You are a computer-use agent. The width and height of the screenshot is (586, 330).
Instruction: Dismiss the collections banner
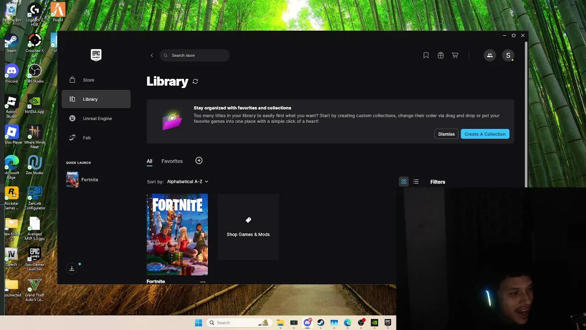coord(446,134)
